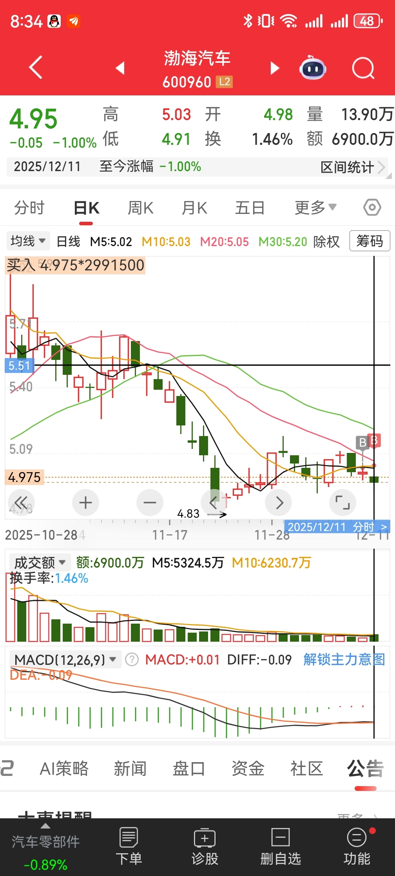Tap current price 4.95

pyautogui.click(x=33, y=119)
